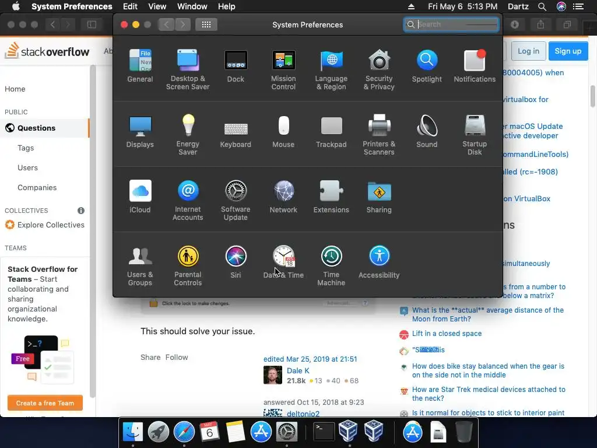Open Dale K user profile link
This screenshot has width=597, height=448.
298,370
